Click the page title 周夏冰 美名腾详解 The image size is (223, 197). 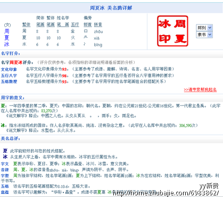pyautogui.click(x=111, y=8)
